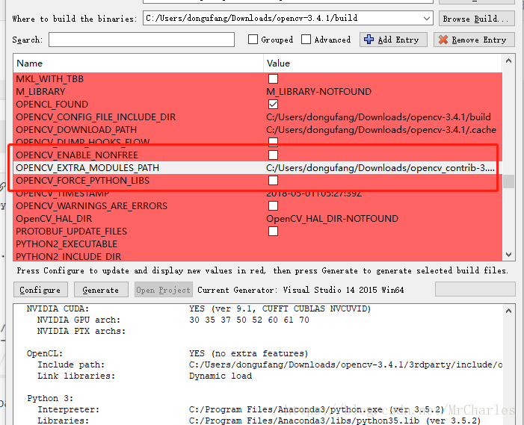Open the build binaries path dropdown
This screenshot has height=425, width=524.
coord(426,19)
